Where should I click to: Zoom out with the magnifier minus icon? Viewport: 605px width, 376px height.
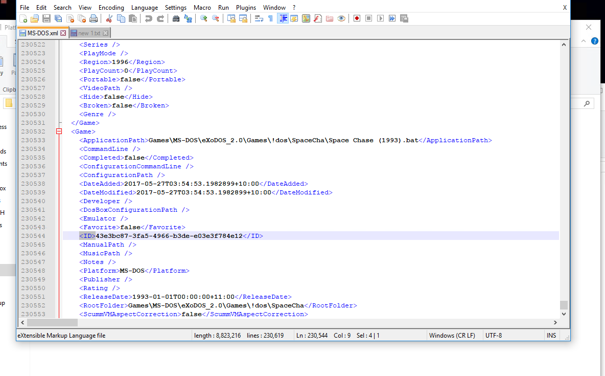[215, 18]
